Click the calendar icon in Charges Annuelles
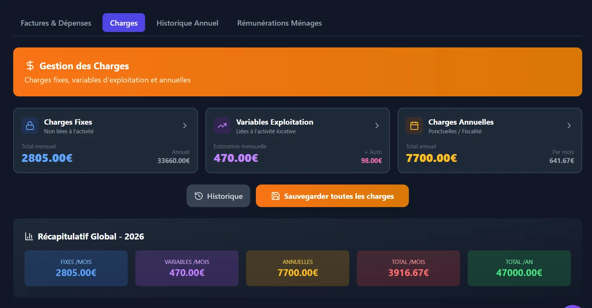Viewport: 592px width, 308px height. (414, 126)
